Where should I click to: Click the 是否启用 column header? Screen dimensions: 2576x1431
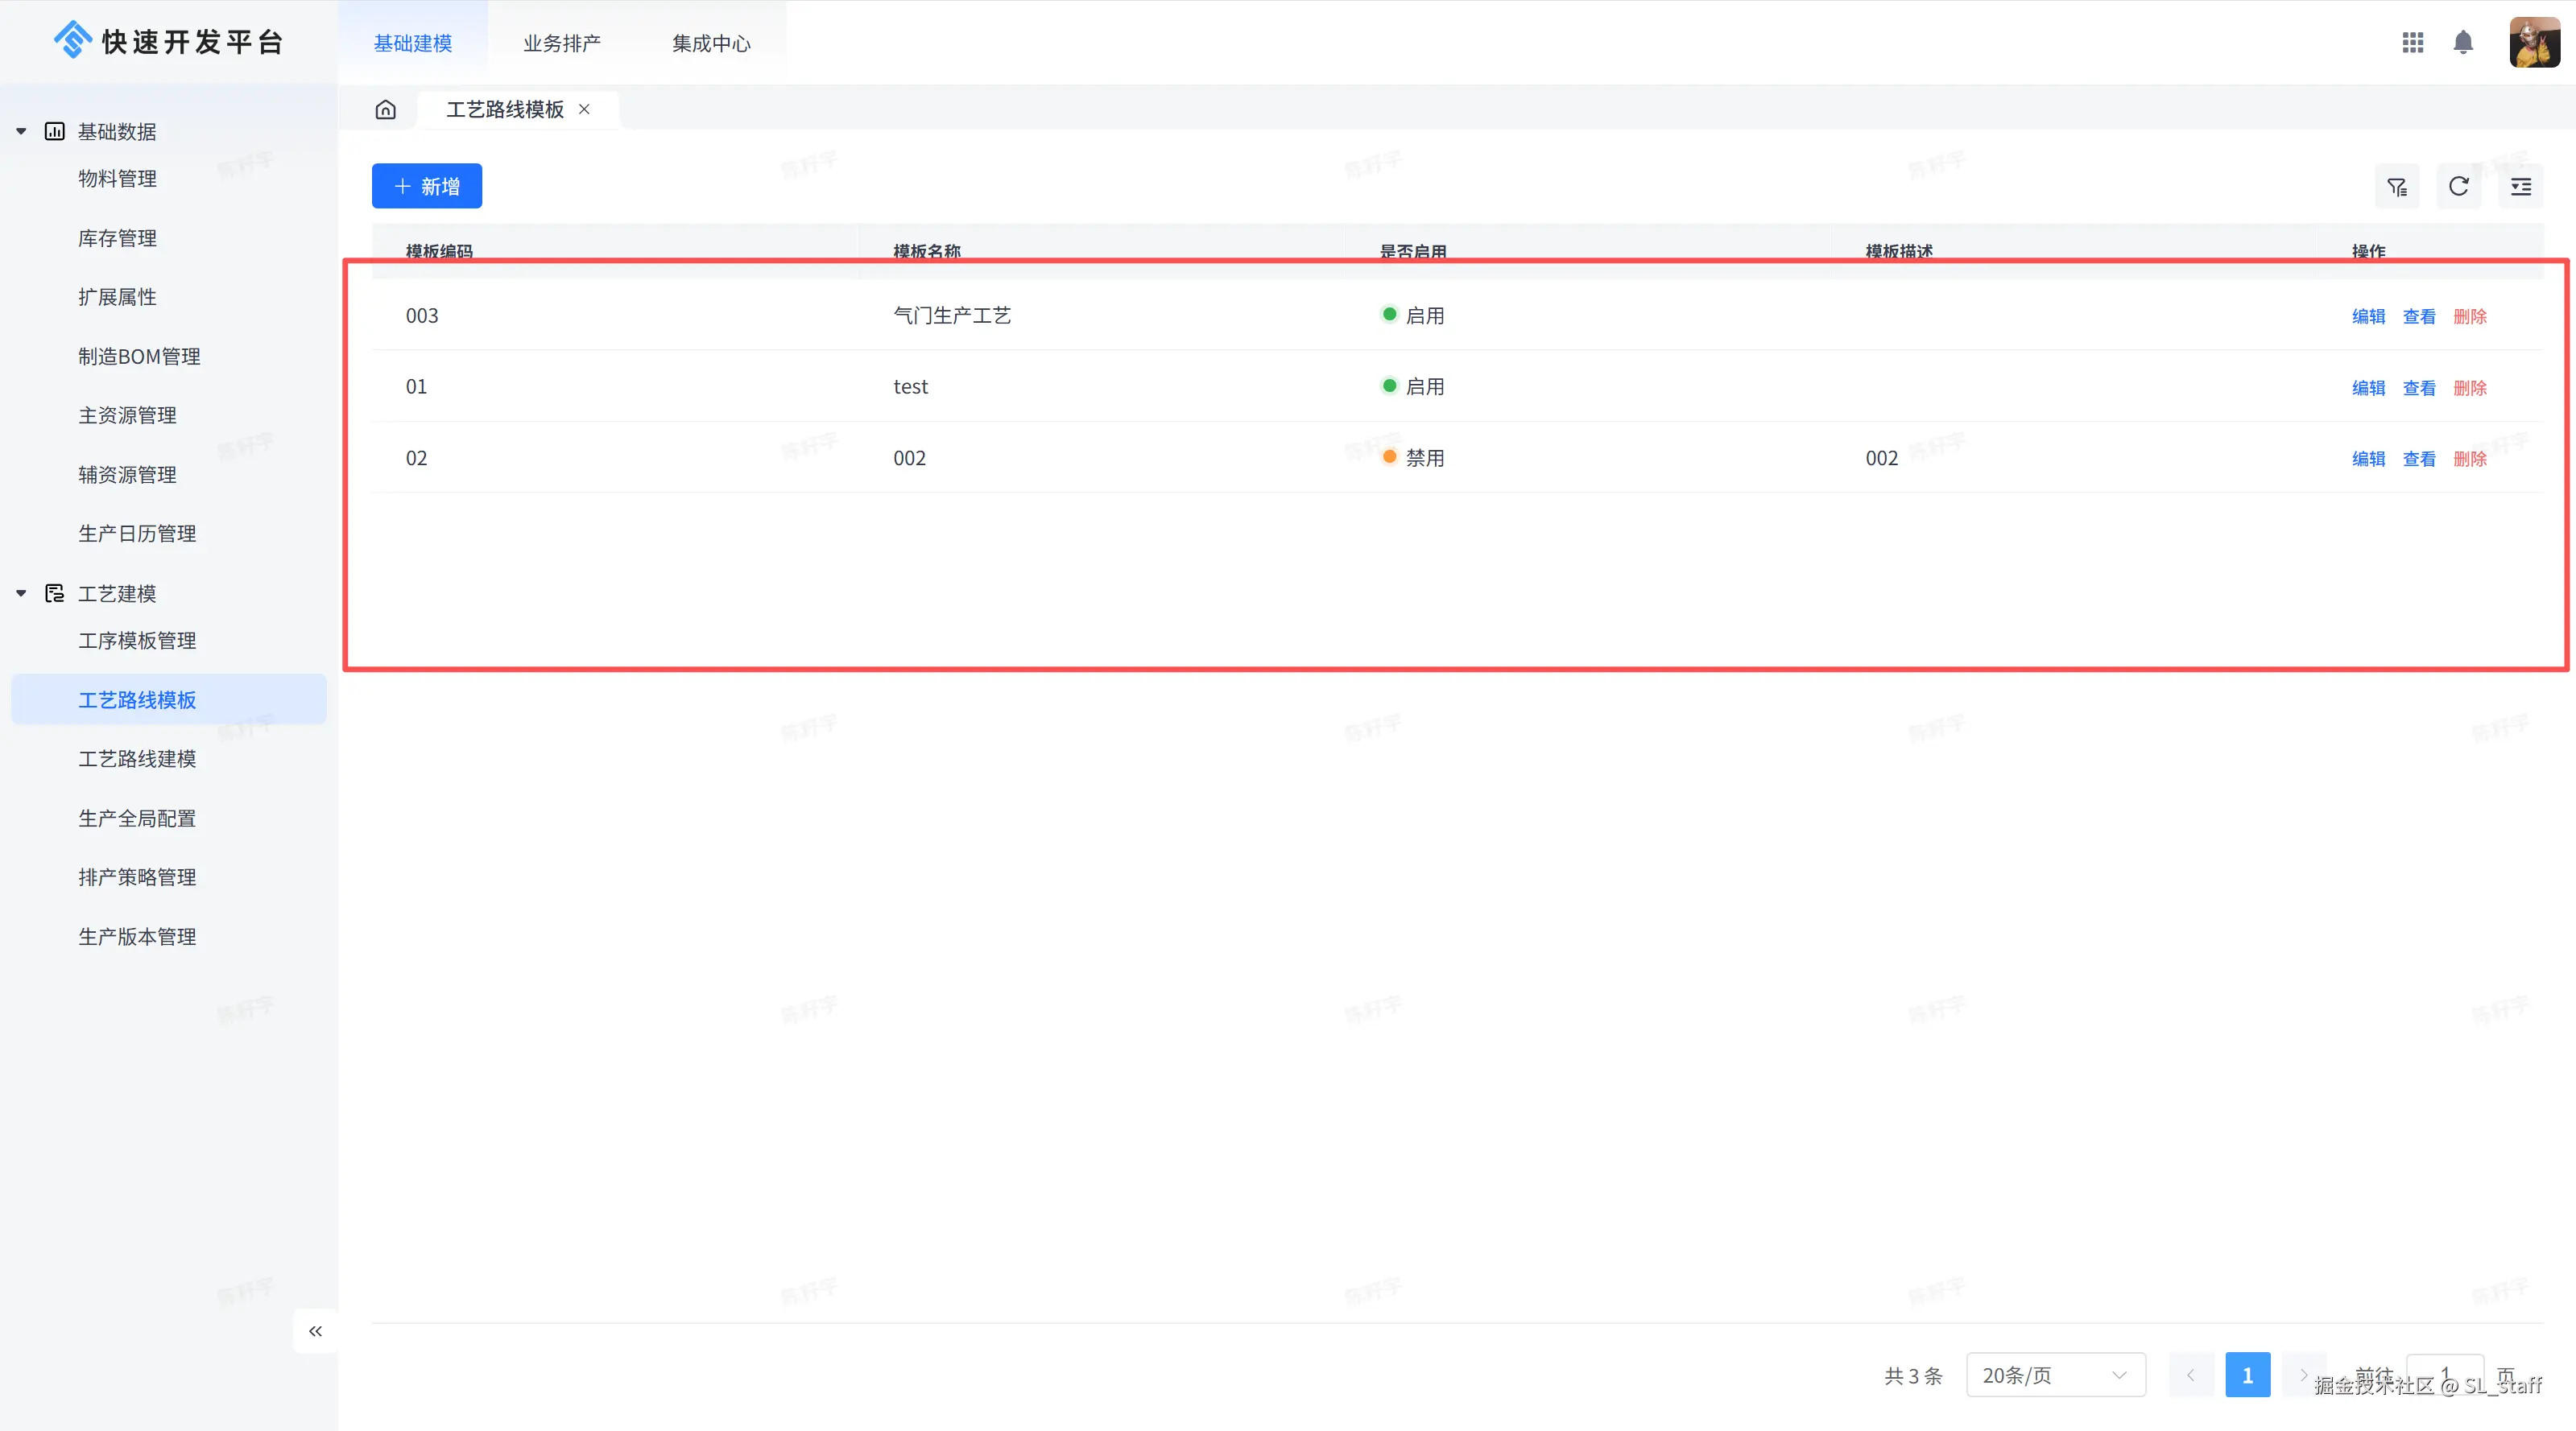point(1413,251)
